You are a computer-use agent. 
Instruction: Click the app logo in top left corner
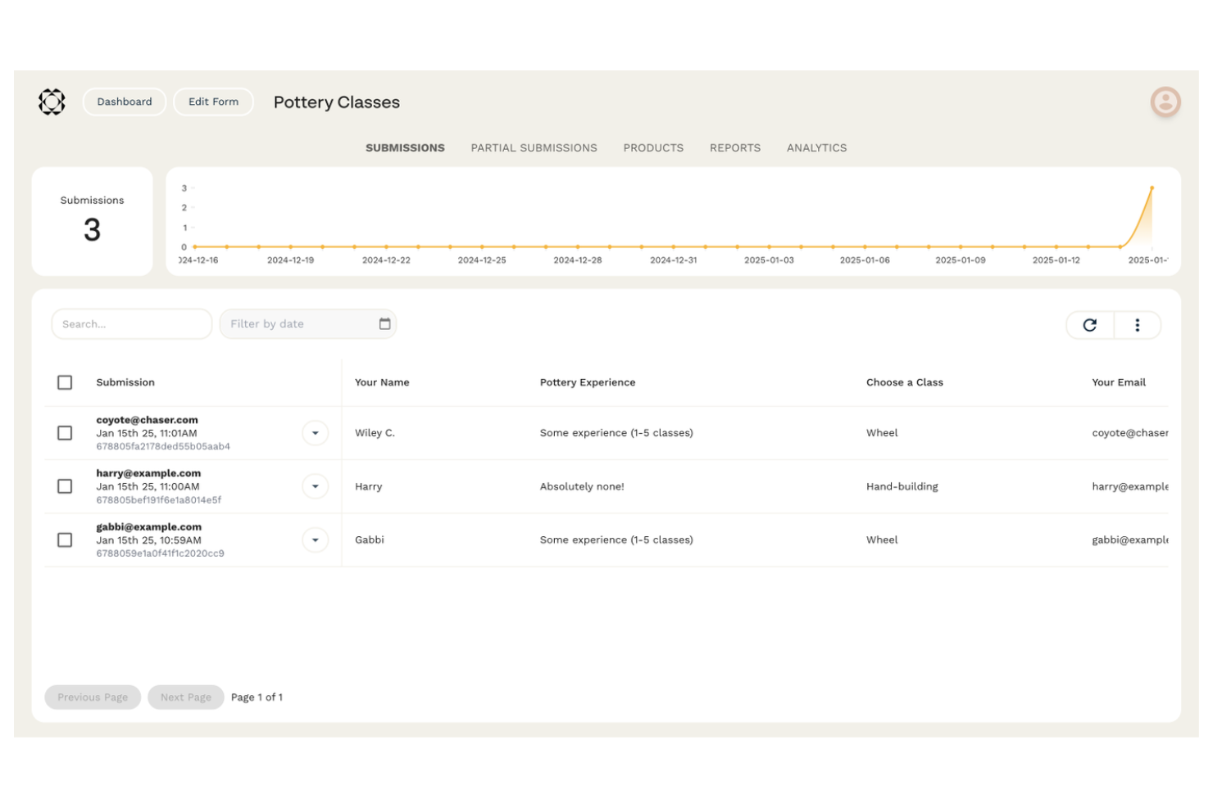pos(51,102)
